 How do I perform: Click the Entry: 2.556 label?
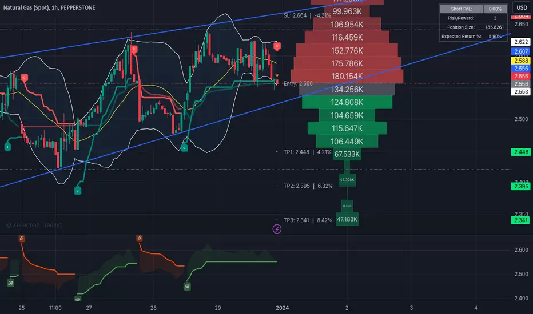(x=298, y=83)
